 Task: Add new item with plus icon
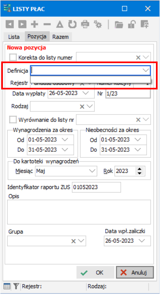click(34, 24)
